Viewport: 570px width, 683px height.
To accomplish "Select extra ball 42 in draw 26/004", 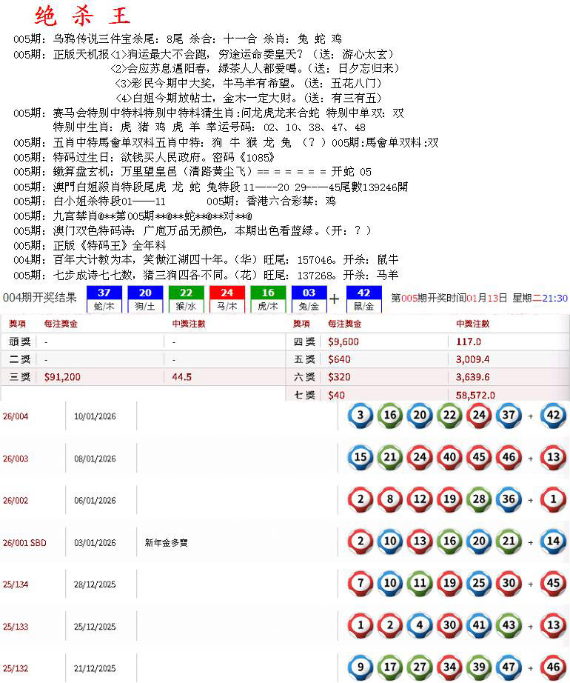I will pos(552,416).
